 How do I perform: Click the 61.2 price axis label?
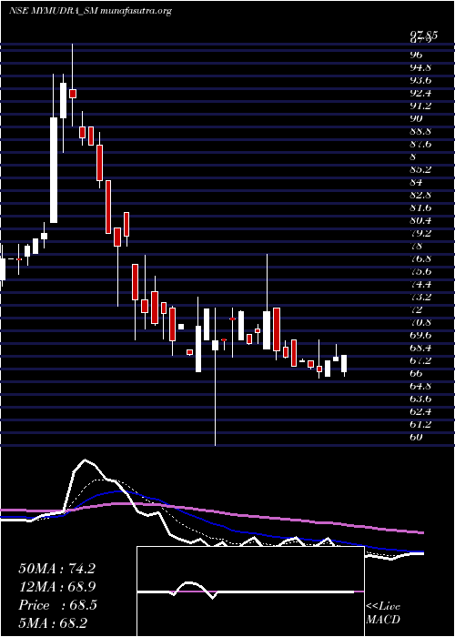click(420, 425)
